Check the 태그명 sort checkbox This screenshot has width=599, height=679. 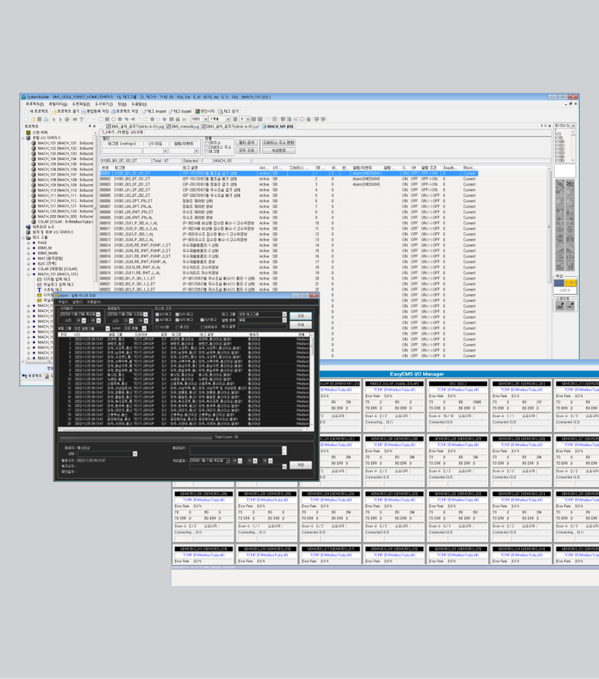click(x=207, y=151)
